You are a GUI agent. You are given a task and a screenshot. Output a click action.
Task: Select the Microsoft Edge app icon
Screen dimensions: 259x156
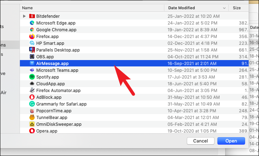32,23
